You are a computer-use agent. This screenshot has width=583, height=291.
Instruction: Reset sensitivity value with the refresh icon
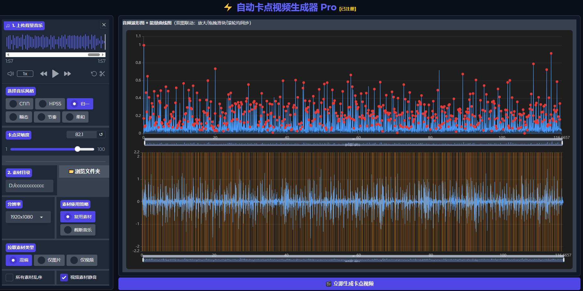[101, 135]
